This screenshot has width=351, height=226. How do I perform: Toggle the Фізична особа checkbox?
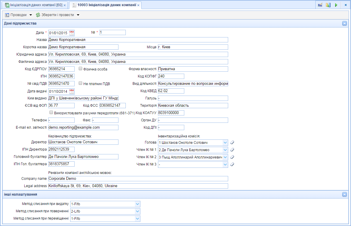80,69
